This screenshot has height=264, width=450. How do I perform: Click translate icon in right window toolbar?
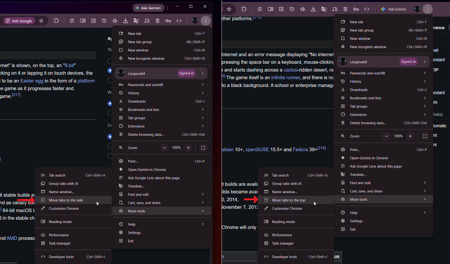pos(324,9)
